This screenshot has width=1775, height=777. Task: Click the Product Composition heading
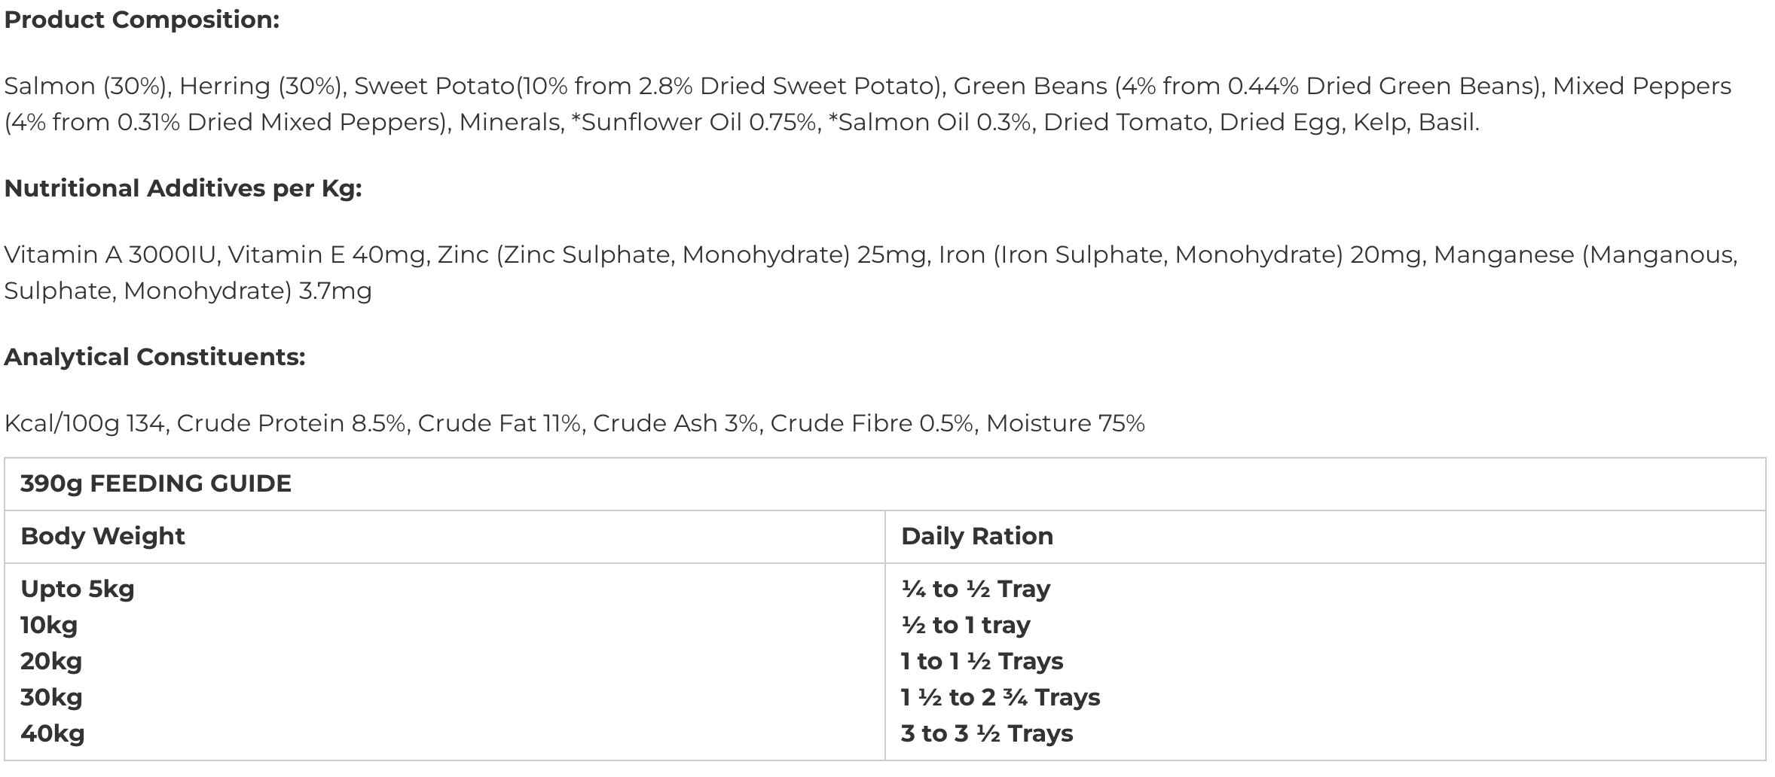coord(142,20)
